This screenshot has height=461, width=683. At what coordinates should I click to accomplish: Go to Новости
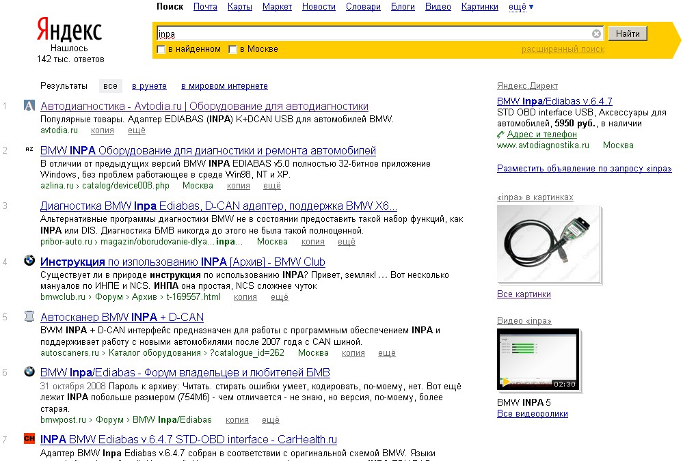319,7
